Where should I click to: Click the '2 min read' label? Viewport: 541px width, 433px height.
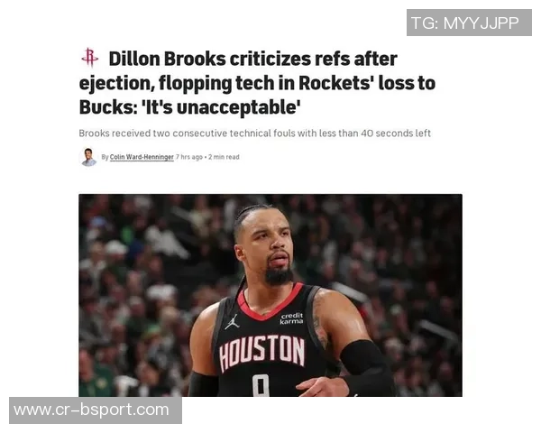(224, 157)
